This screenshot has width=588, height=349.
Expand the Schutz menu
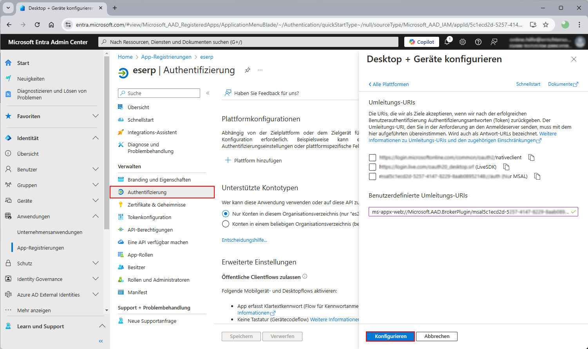point(96,263)
